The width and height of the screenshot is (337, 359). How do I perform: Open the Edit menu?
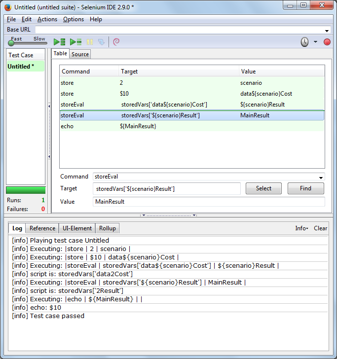coord(27,19)
